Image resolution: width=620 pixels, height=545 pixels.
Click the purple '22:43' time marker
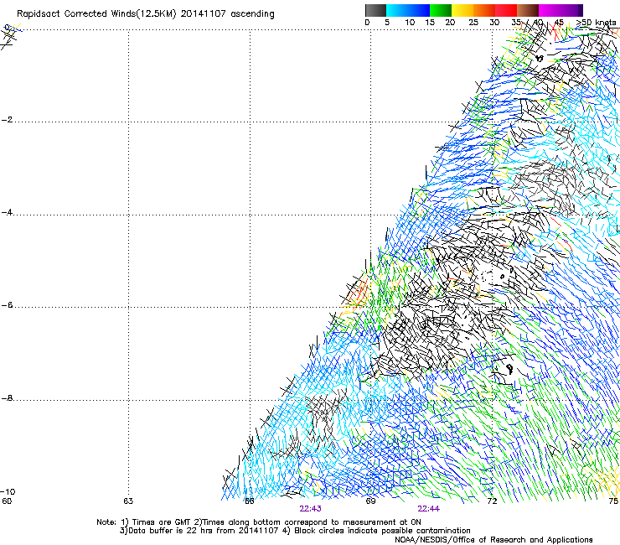coord(310,509)
